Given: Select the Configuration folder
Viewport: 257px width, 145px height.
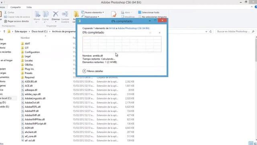Looking at the screenshot, I should [x=31, y=52].
